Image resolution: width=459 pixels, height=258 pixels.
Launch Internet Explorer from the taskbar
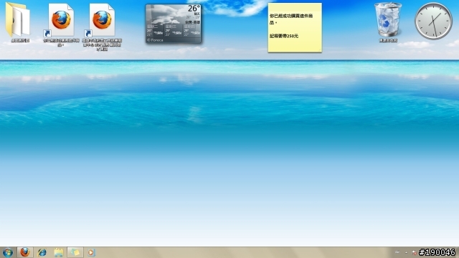coord(42,252)
